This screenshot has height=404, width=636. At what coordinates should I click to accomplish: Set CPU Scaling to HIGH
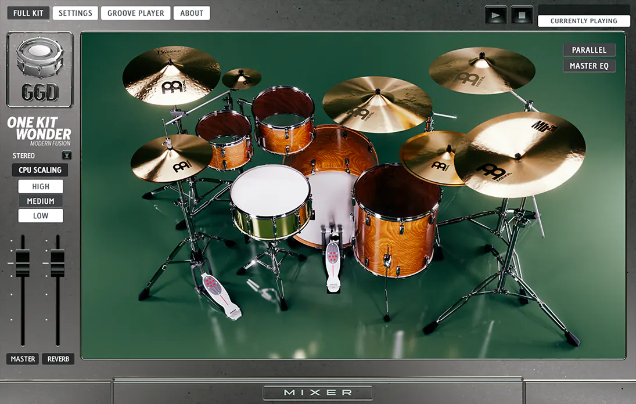point(40,186)
